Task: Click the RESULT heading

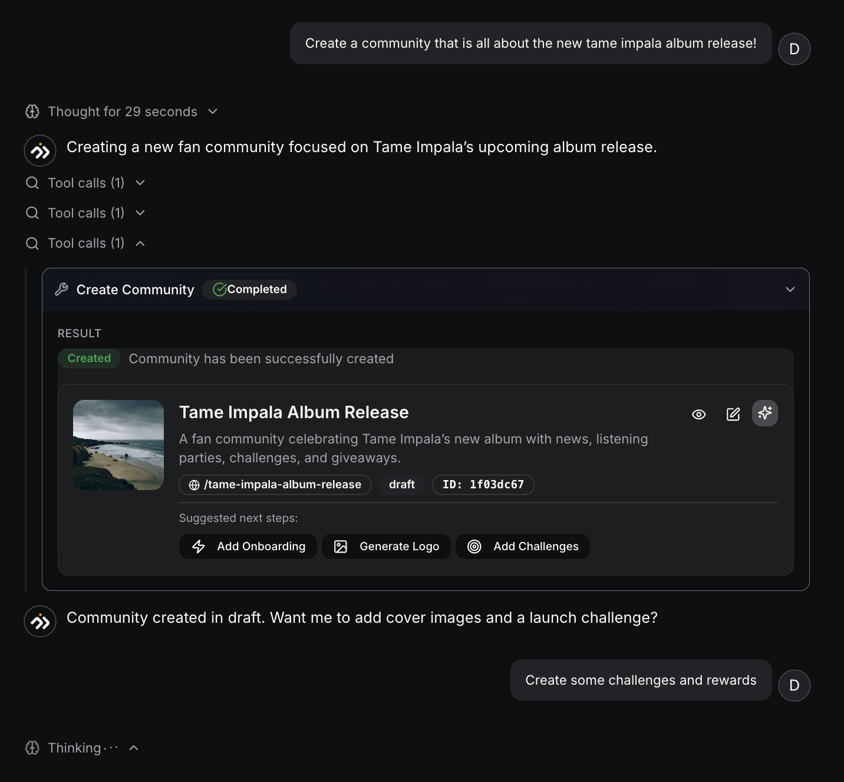Action: [x=80, y=333]
